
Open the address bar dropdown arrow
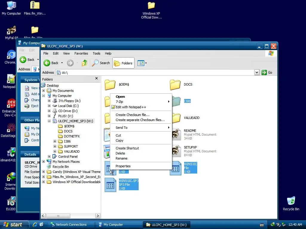257,72
